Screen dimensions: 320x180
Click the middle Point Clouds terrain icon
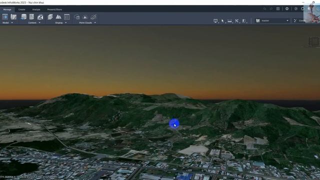[85, 17]
